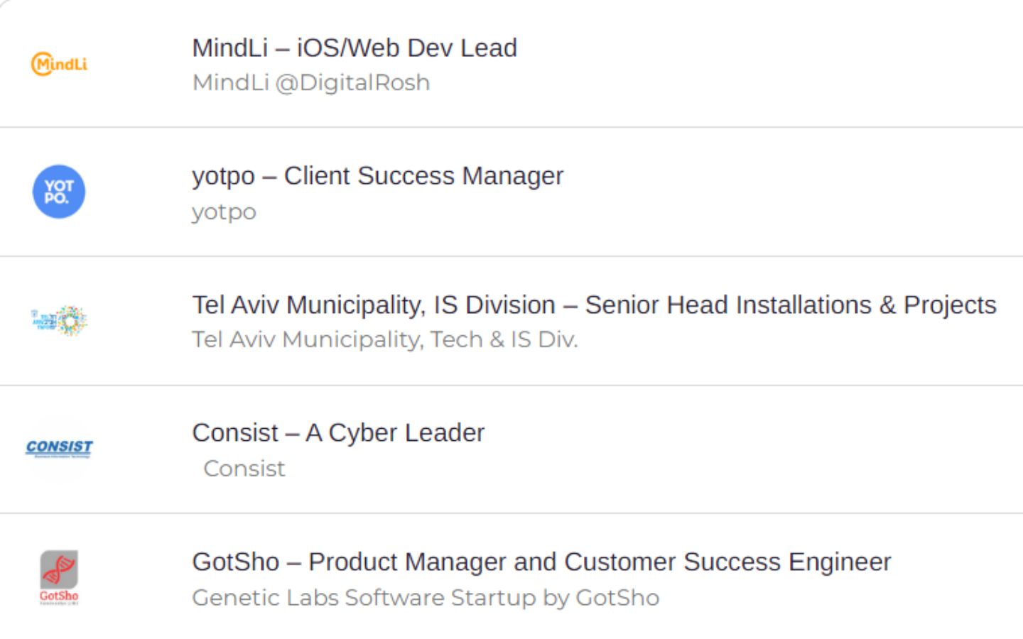Click Tel Aviv Municipality, Tech & IS Div. subtitle

coord(385,339)
